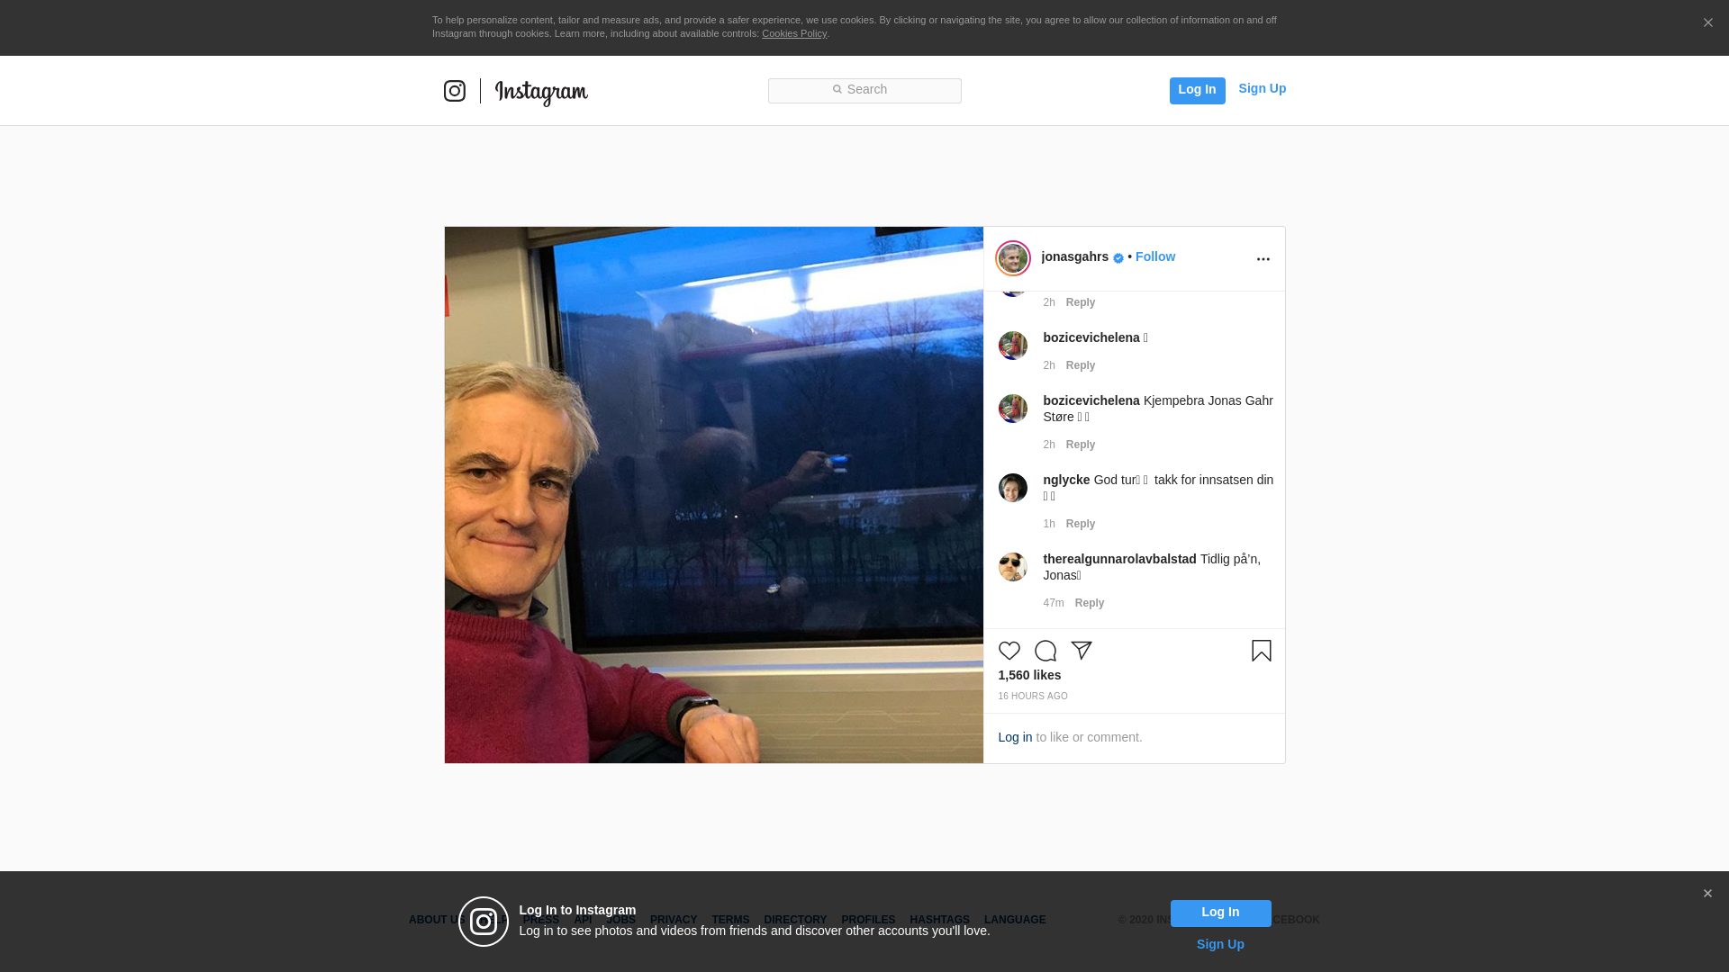Click the comment bubble icon
Viewport: 1729px width, 972px height.
point(1045,651)
